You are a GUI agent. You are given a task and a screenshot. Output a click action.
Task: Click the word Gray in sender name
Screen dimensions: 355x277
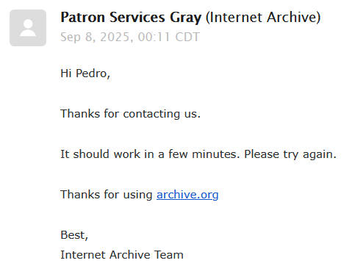point(185,18)
